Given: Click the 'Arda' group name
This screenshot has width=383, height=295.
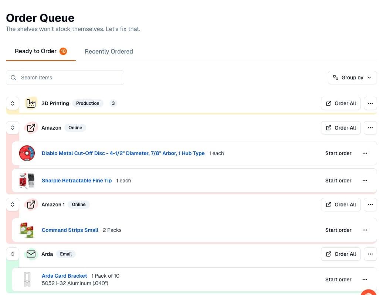Looking at the screenshot, I should tap(47, 254).
